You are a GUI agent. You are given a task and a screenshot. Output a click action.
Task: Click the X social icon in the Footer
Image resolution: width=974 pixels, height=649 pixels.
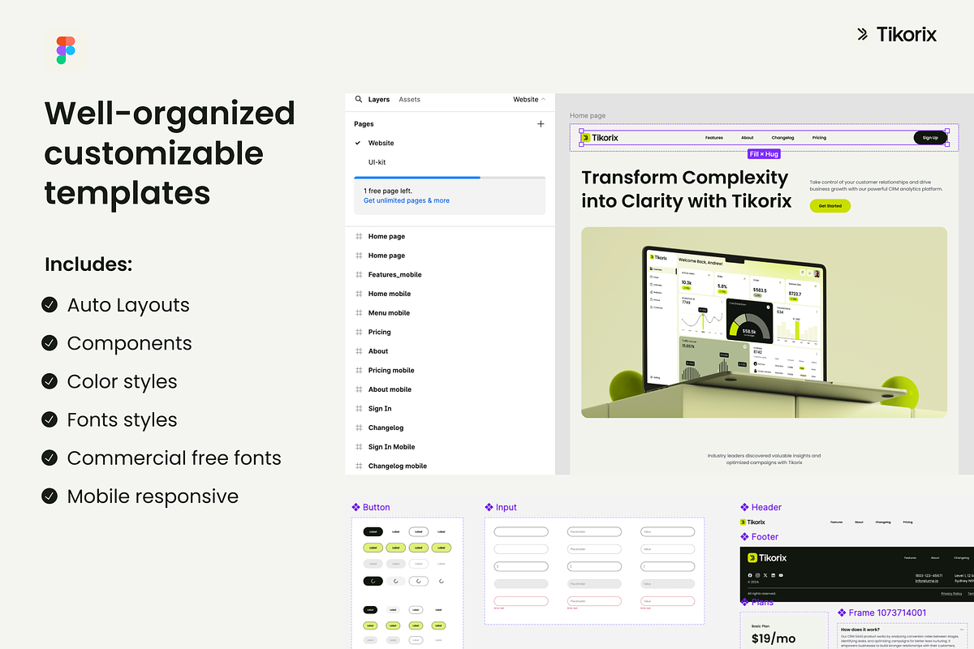pyautogui.click(x=765, y=575)
